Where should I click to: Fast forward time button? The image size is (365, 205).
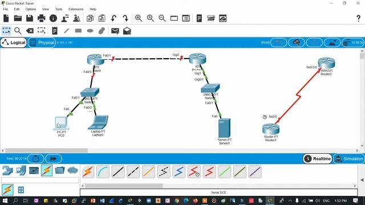tap(54, 159)
